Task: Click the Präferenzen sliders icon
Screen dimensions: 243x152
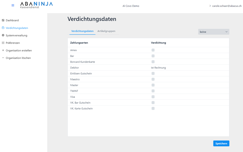Action: [3, 43]
